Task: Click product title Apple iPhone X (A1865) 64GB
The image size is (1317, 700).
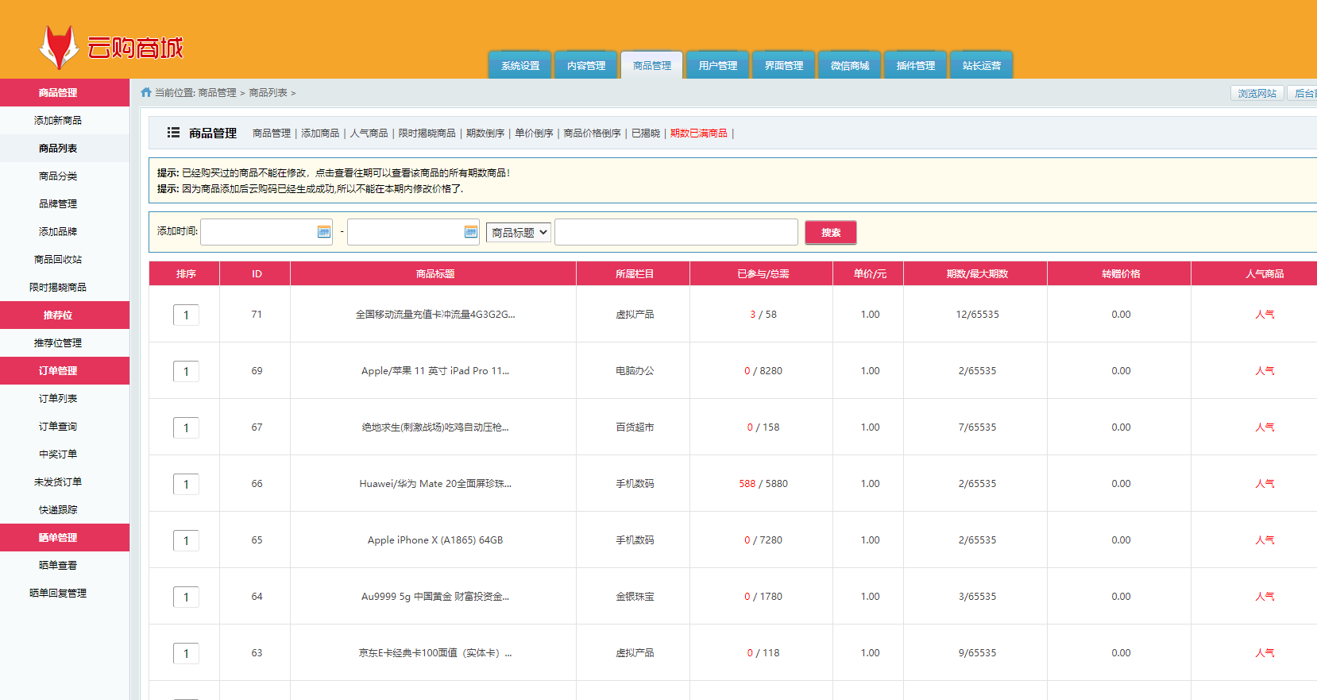Action: point(435,540)
